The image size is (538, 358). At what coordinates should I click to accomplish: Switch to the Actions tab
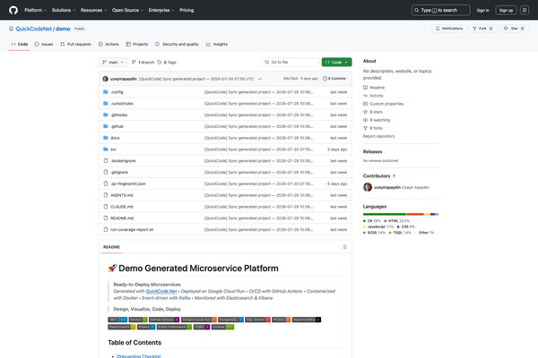click(x=108, y=44)
